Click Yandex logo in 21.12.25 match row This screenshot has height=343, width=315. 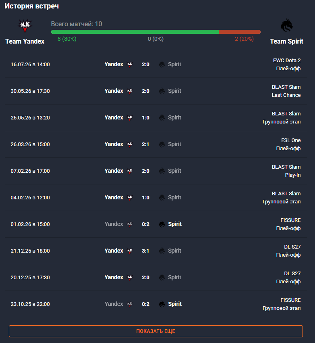click(x=130, y=251)
